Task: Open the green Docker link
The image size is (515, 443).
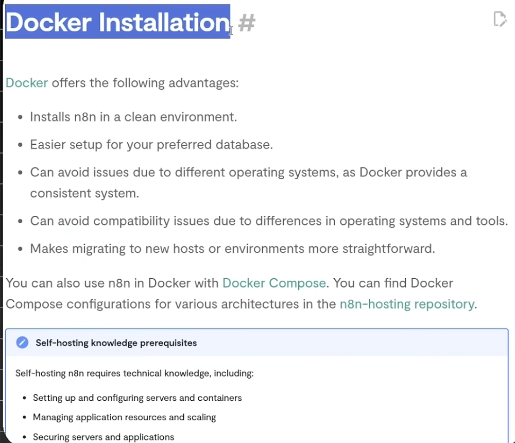Action: point(27,83)
